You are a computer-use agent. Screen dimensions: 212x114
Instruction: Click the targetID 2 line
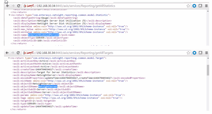click(34, 101)
